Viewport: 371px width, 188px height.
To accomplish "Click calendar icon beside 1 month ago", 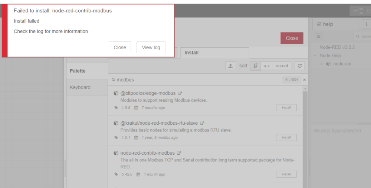I will pos(138,174).
